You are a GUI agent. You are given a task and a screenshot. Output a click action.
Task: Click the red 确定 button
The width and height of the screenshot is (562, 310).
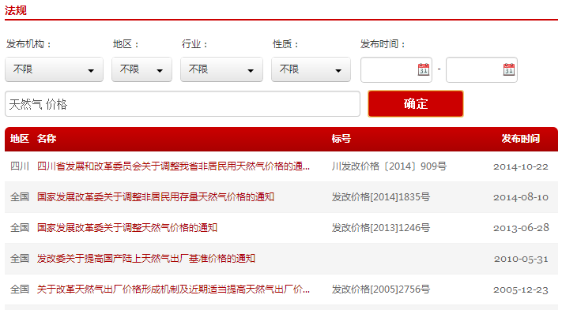[x=416, y=103]
